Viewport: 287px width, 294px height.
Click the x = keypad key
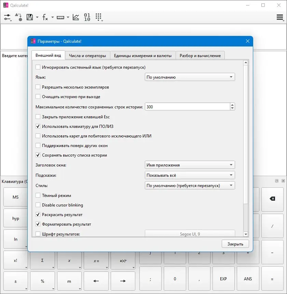tap(96, 260)
